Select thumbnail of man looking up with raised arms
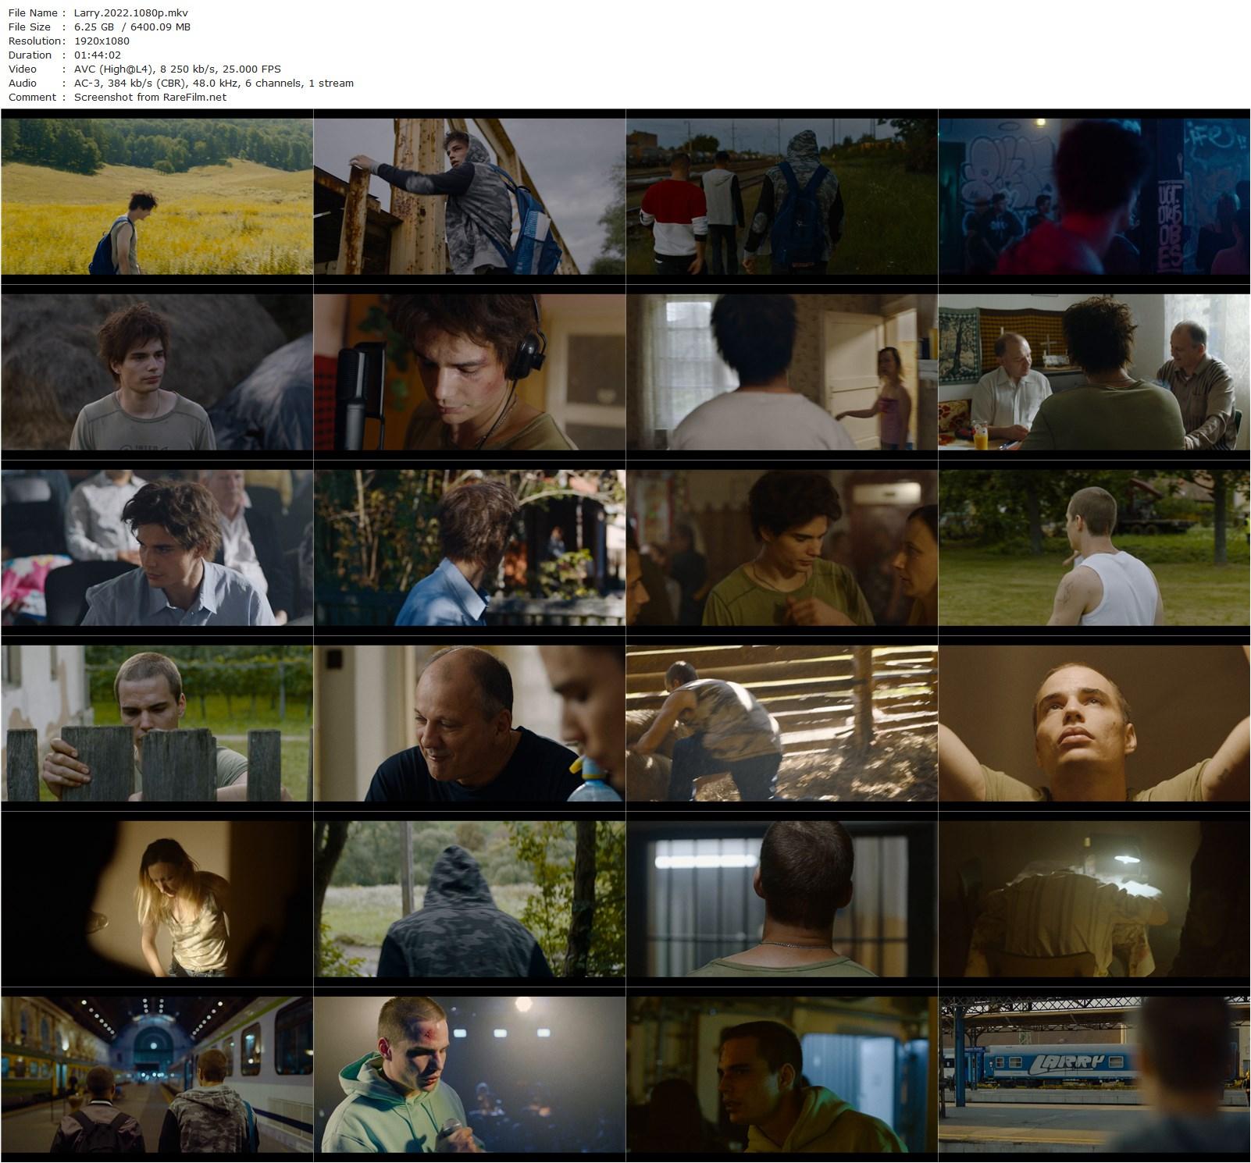The width and height of the screenshot is (1251, 1163). [x=1094, y=723]
